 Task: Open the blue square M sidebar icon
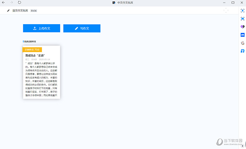(x=243, y=35)
